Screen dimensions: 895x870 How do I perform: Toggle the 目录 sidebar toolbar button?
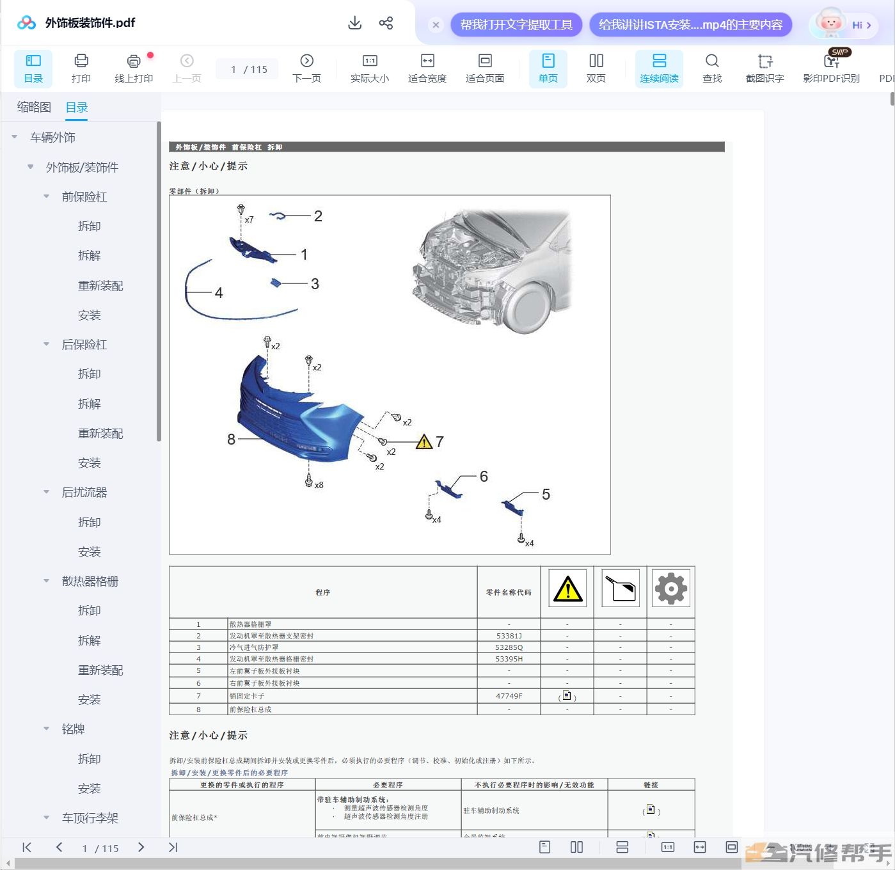33,68
